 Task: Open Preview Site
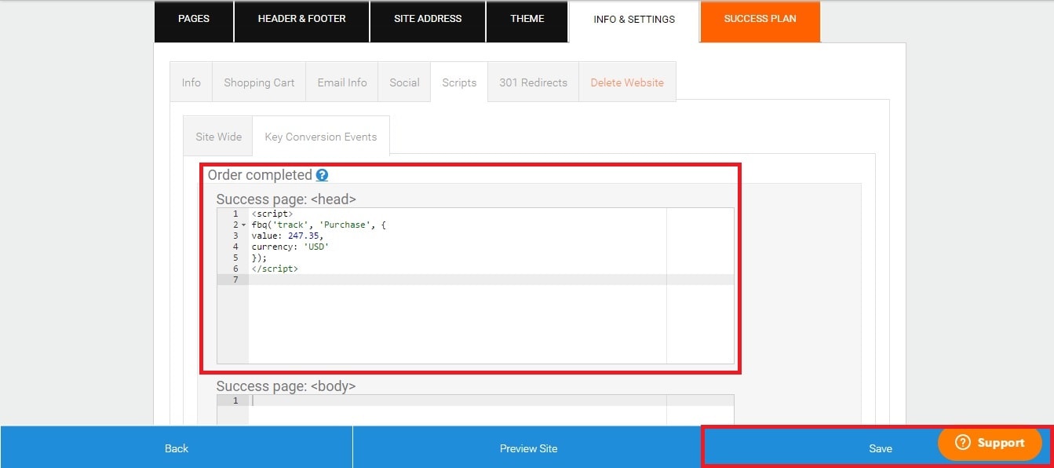coord(528,448)
